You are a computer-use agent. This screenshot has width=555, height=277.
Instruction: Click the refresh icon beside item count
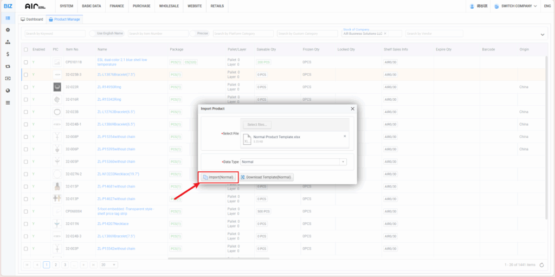[x=541, y=265]
